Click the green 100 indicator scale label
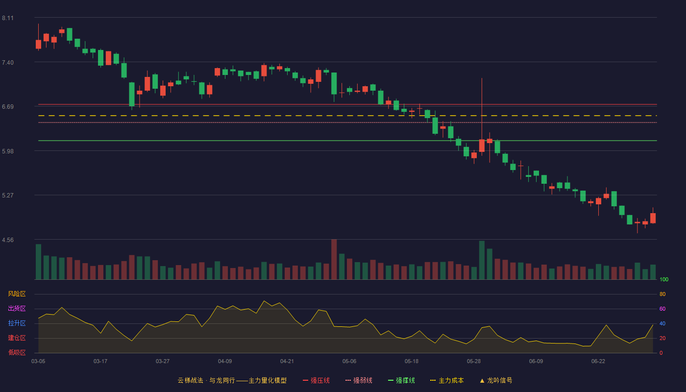This screenshot has width=686, height=392. tap(664, 280)
